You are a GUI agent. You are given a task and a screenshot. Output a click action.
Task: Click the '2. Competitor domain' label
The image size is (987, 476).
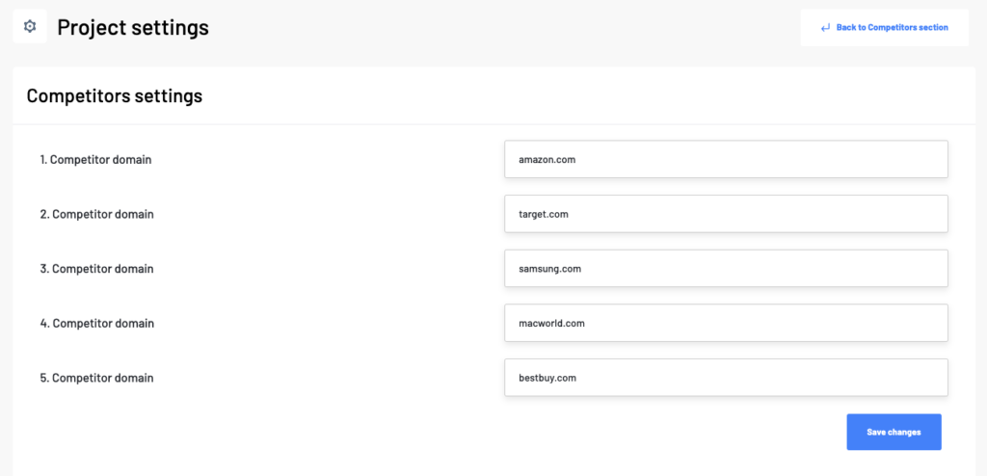[97, 214]
